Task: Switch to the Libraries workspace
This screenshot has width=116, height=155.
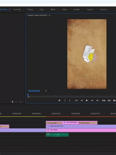Action: (103, 10)
